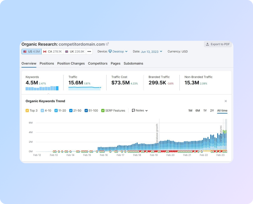Image resolution: width=253 pixels, height=204 pixels.
Task: Select the US flag database
Action: tap(32, 52)
